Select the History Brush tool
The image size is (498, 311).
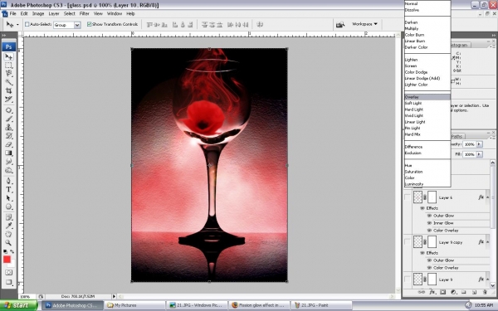coord(8,136)
